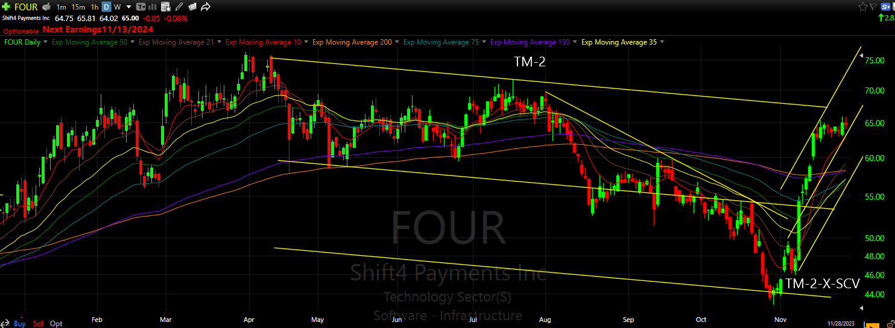Click the printer icon next to the symbol
Viewport: 895px width, 328px height.
click(x=46, y=7)
